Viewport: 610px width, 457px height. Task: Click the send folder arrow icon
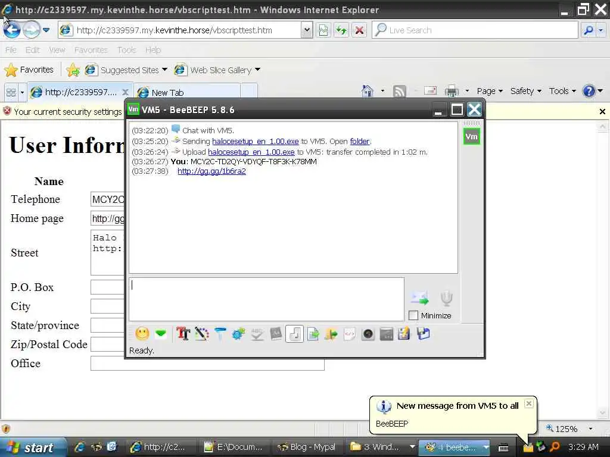point(331,334)
